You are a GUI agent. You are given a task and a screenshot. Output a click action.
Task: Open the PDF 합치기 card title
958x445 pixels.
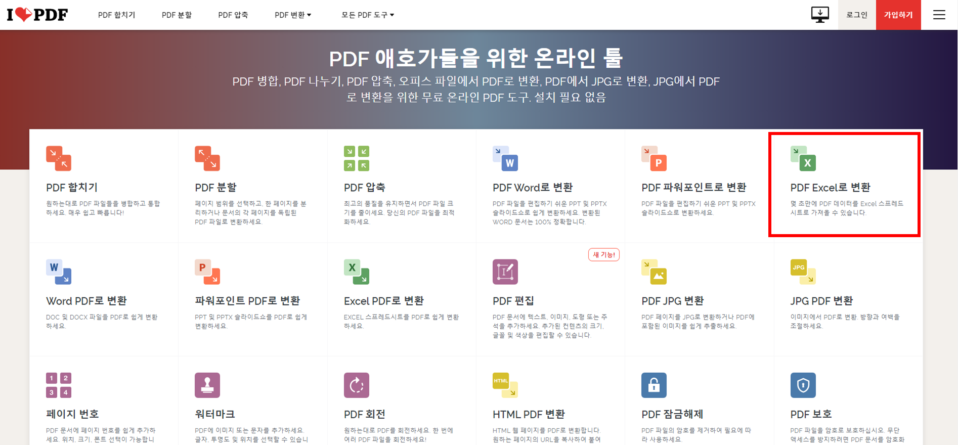[x=72, y=187]
